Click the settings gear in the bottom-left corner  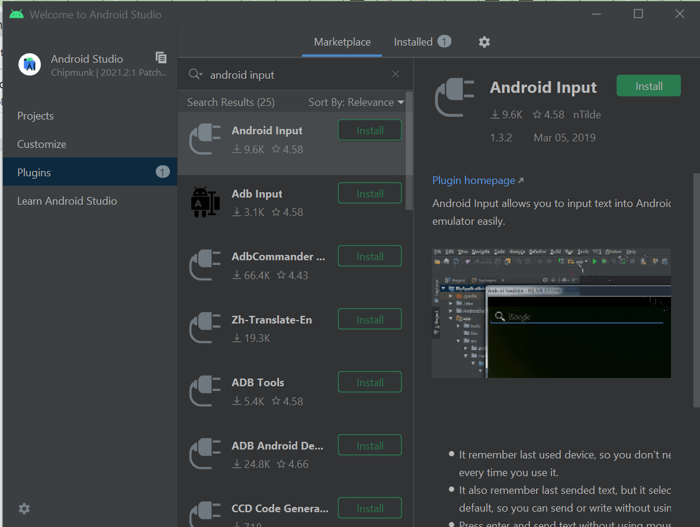click(24, 509)
